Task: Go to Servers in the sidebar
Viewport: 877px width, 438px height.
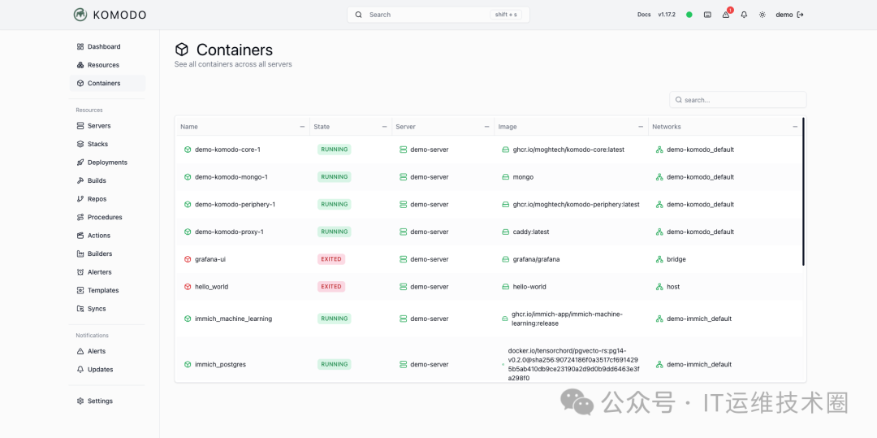Action: [107, 126]
